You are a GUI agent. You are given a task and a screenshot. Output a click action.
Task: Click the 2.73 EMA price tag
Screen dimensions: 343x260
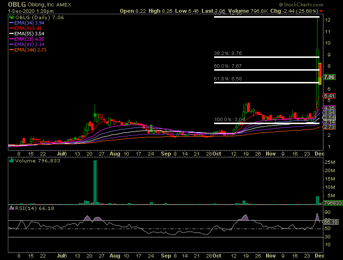coord(329,127)
